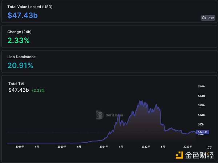Click the Lido Dominance label
Image resolution: width=218 pixels, height=163 pixels.
click(x=21, y=57)
